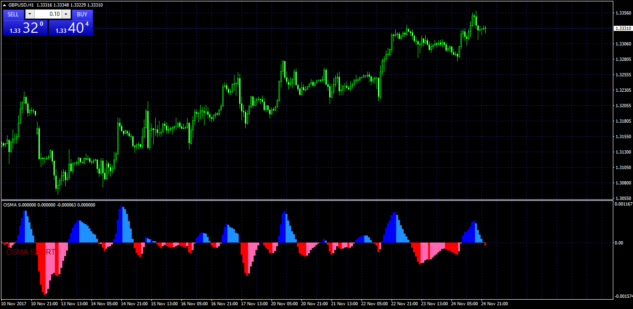The height and width of the screenshot is (309, 633).
Task: Click the 20 Nov 21:00 time label
Action: click(x=315, y=304)
